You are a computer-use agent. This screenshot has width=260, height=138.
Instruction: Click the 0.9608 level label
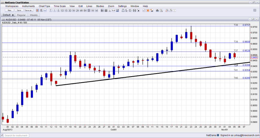tap(246, 42)
